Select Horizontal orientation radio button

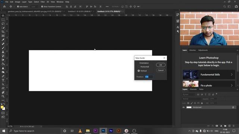(139, 67)
